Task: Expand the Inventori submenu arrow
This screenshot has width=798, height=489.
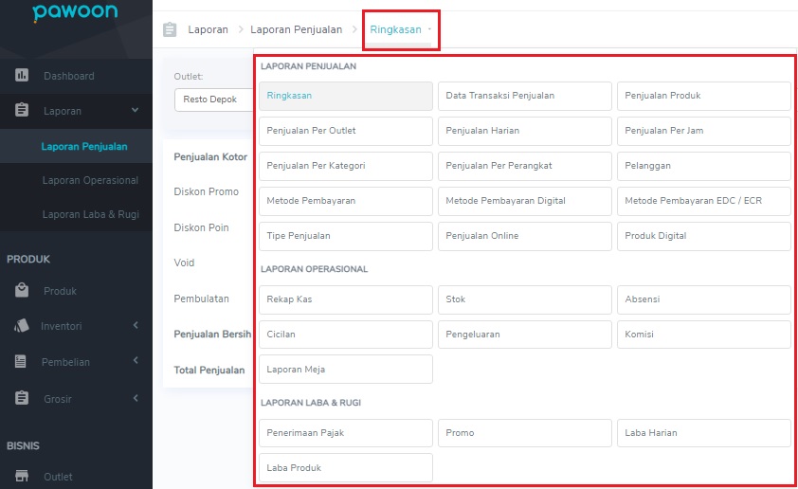Action: tap(136, 325)
